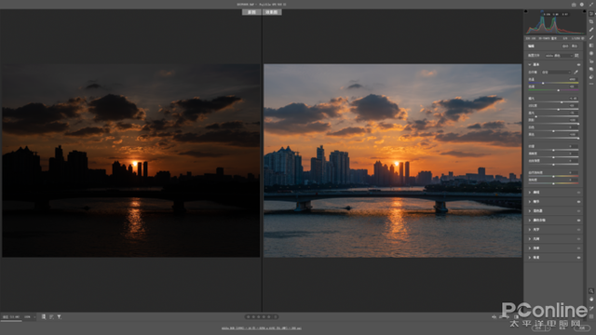Image resolution: width=596 pixels, height=335 pixels.
Task: Pick the white balance eyedropper
Action: [x=576, y=73]
